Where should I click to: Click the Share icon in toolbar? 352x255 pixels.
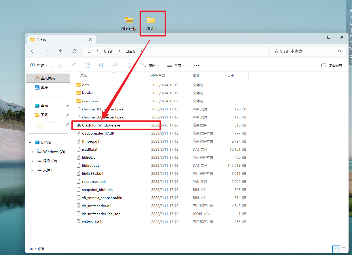[x=116, y=66]
